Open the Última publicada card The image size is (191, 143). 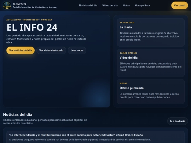[151, 91]
